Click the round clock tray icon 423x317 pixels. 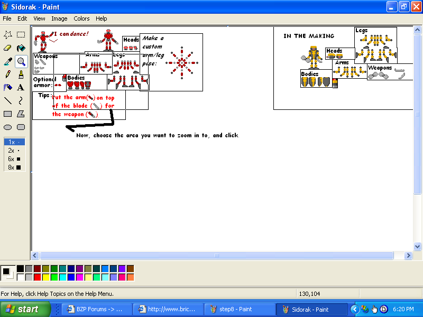384,309
